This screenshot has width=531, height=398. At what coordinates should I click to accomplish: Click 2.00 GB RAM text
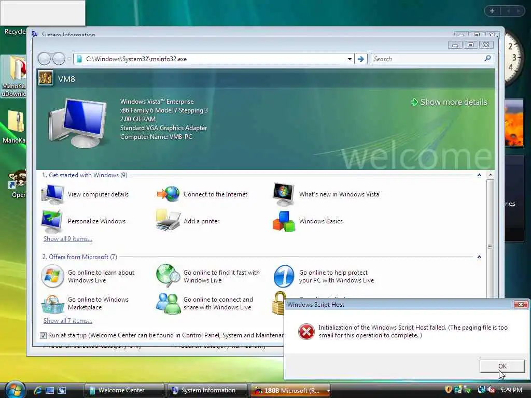pyautogui.click(x=138, y=119)
